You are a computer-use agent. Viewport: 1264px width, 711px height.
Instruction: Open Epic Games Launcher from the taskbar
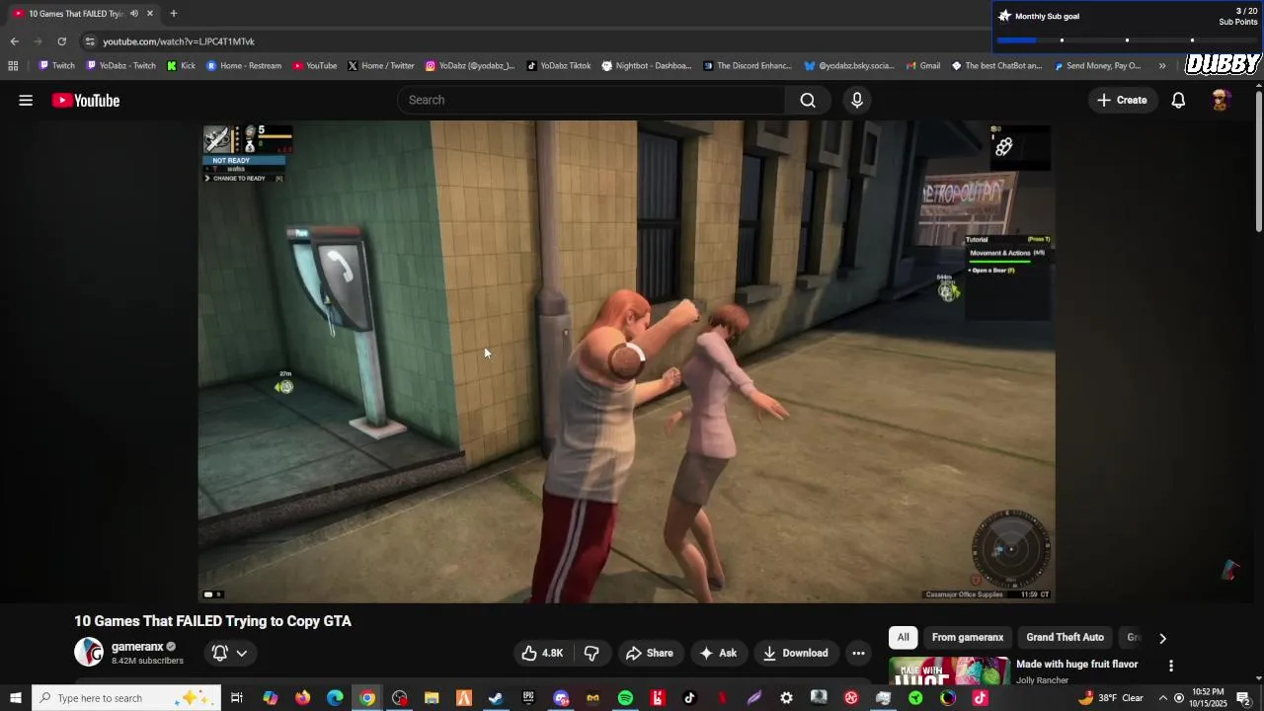coord(528,698)
